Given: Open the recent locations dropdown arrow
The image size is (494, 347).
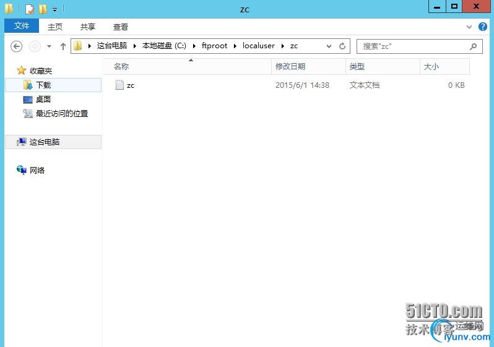Looking at the screenshot, I should pyautogui.click(x=49, y=46).
